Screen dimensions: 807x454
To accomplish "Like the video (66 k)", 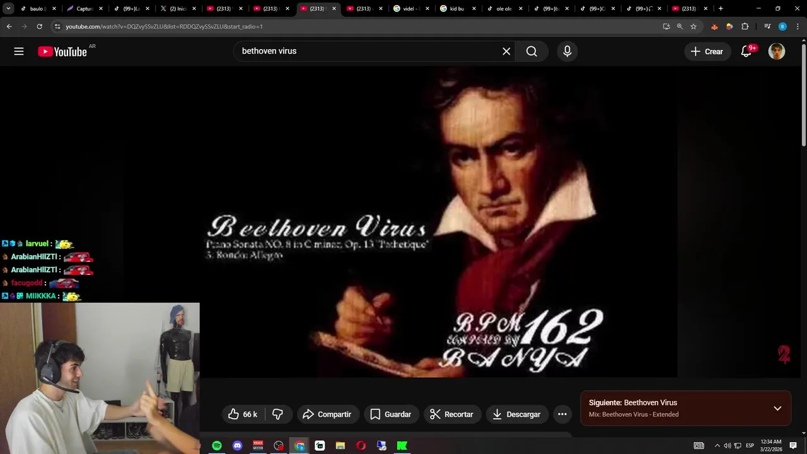I will [x=243, y=414].
